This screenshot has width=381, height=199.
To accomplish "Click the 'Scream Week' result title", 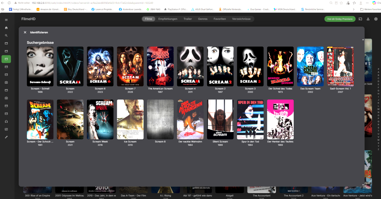I will tap(100, 142).
